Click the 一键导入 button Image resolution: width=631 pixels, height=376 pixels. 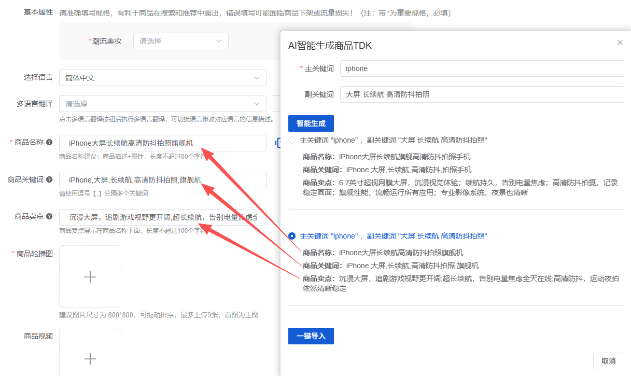coord(311,336)
